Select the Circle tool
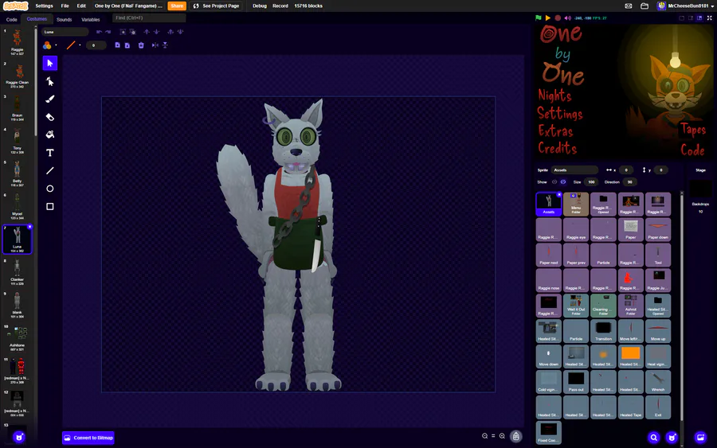The width and height of the screenshot is (717, 448). 50,189
